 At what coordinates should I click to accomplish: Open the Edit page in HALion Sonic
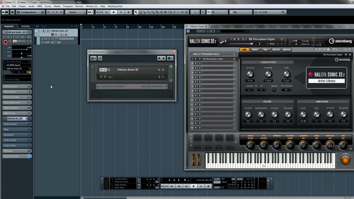coord(244,50)
